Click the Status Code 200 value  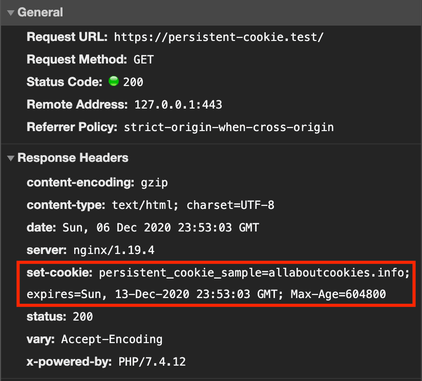point(133,82)
